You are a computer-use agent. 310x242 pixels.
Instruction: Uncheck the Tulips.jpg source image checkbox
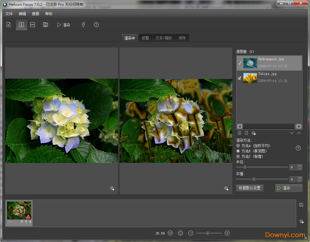click(x=240, y=78)
